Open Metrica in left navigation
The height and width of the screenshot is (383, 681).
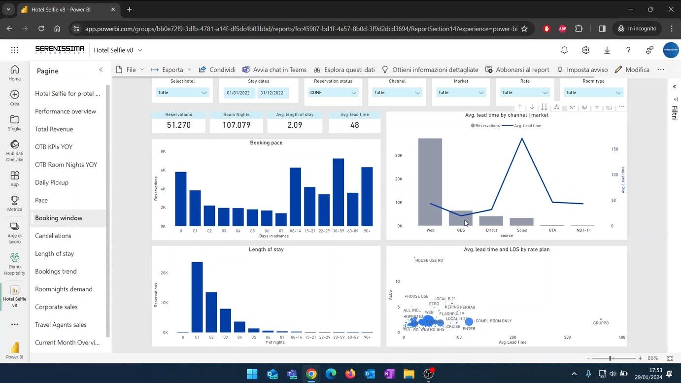(x=14, y=204)
